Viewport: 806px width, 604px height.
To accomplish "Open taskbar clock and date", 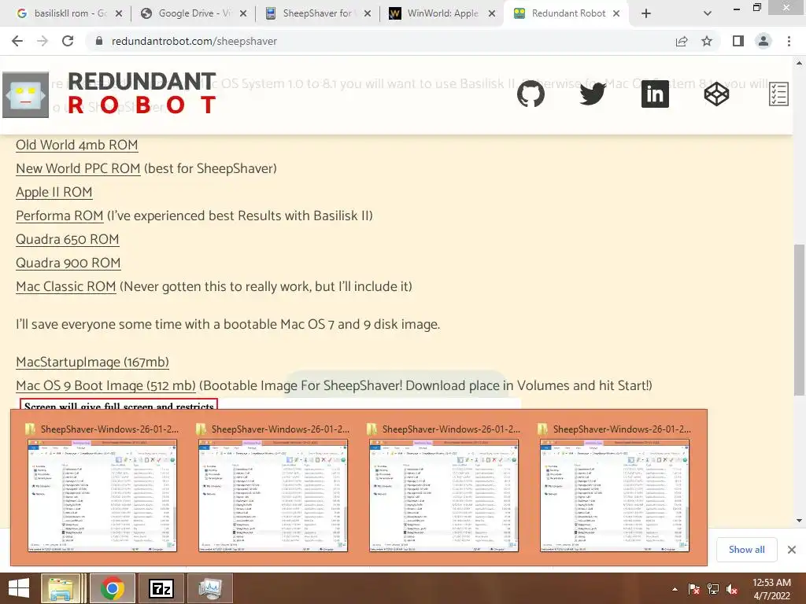I will point(771,589).
